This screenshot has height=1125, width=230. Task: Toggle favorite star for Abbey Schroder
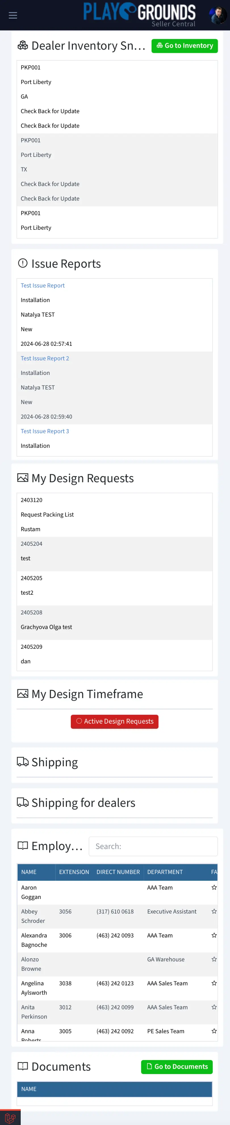214,912
